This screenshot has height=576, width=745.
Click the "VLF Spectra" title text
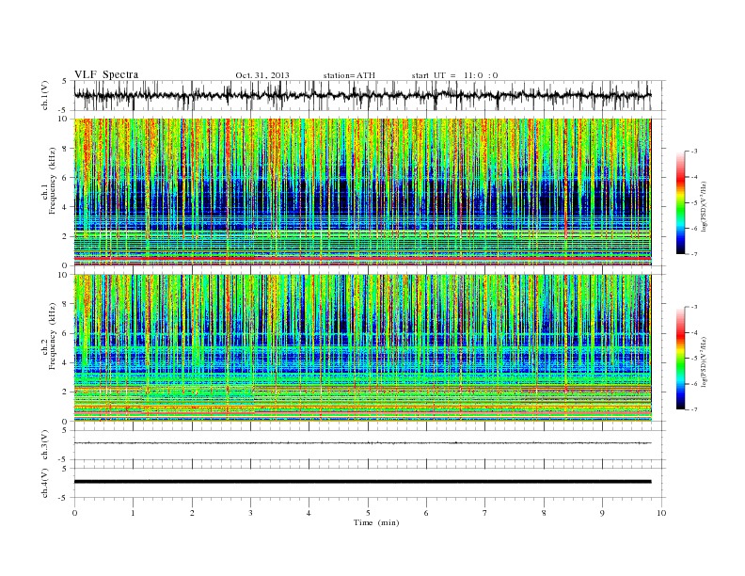(x=106, y=74)
